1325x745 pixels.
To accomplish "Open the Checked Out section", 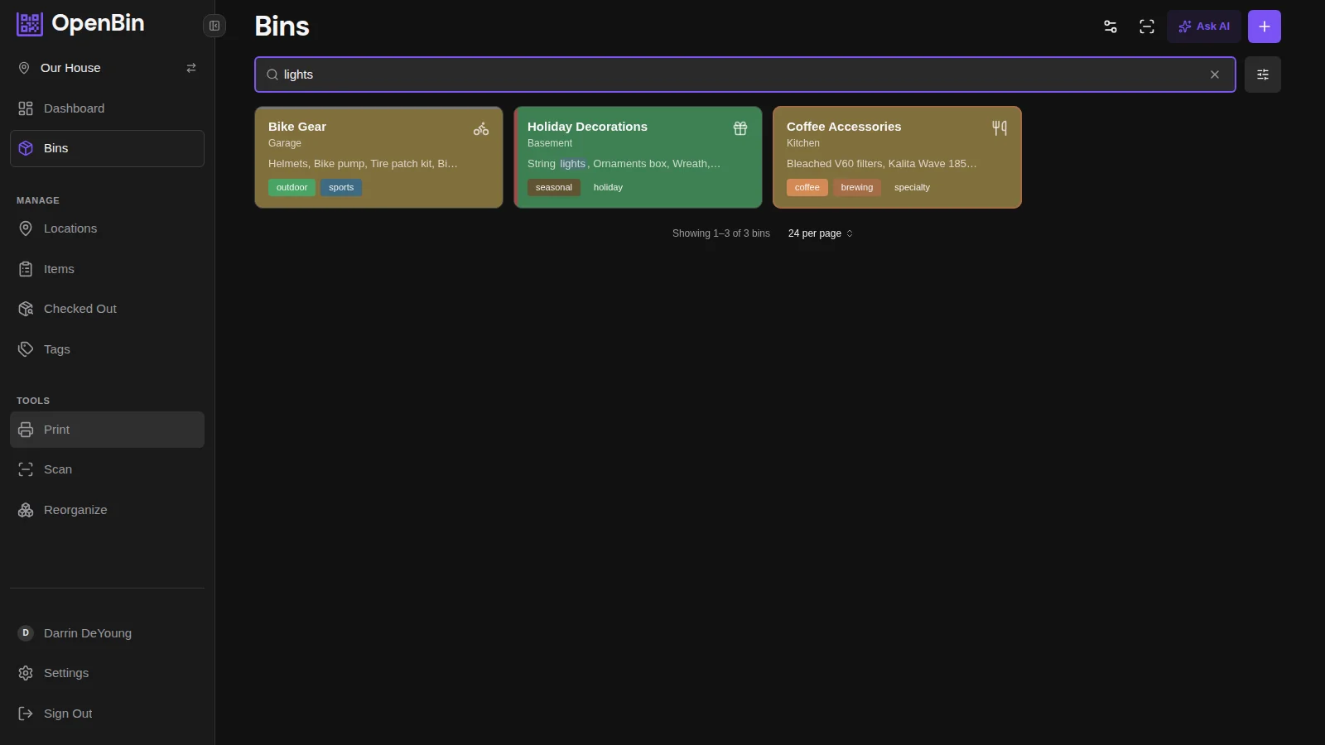I will coord(79,309).
